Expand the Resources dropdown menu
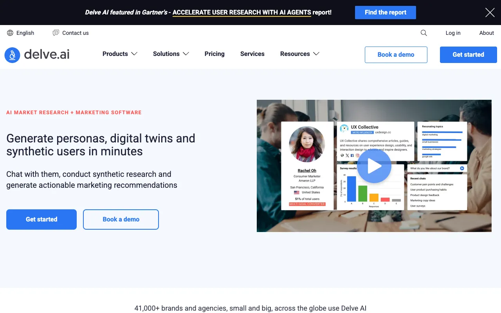501x313 pixels. [x=299, y=54]
